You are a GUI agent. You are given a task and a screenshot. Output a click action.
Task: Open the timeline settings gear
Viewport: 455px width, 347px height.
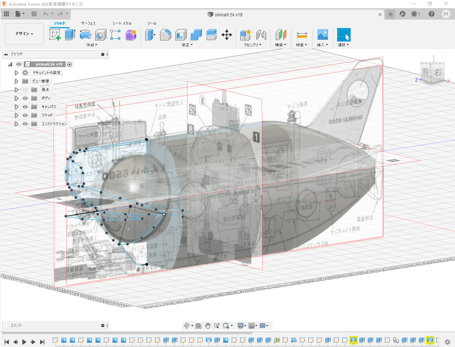click(448, 342)
